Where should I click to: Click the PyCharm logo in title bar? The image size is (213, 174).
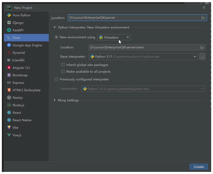click(9, 8)
